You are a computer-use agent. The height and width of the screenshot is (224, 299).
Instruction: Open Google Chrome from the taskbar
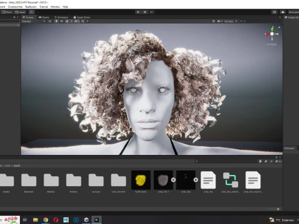[x=45, y=220]
